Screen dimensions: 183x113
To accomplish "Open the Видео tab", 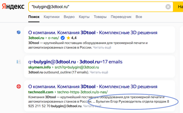I will click(69, 17).
